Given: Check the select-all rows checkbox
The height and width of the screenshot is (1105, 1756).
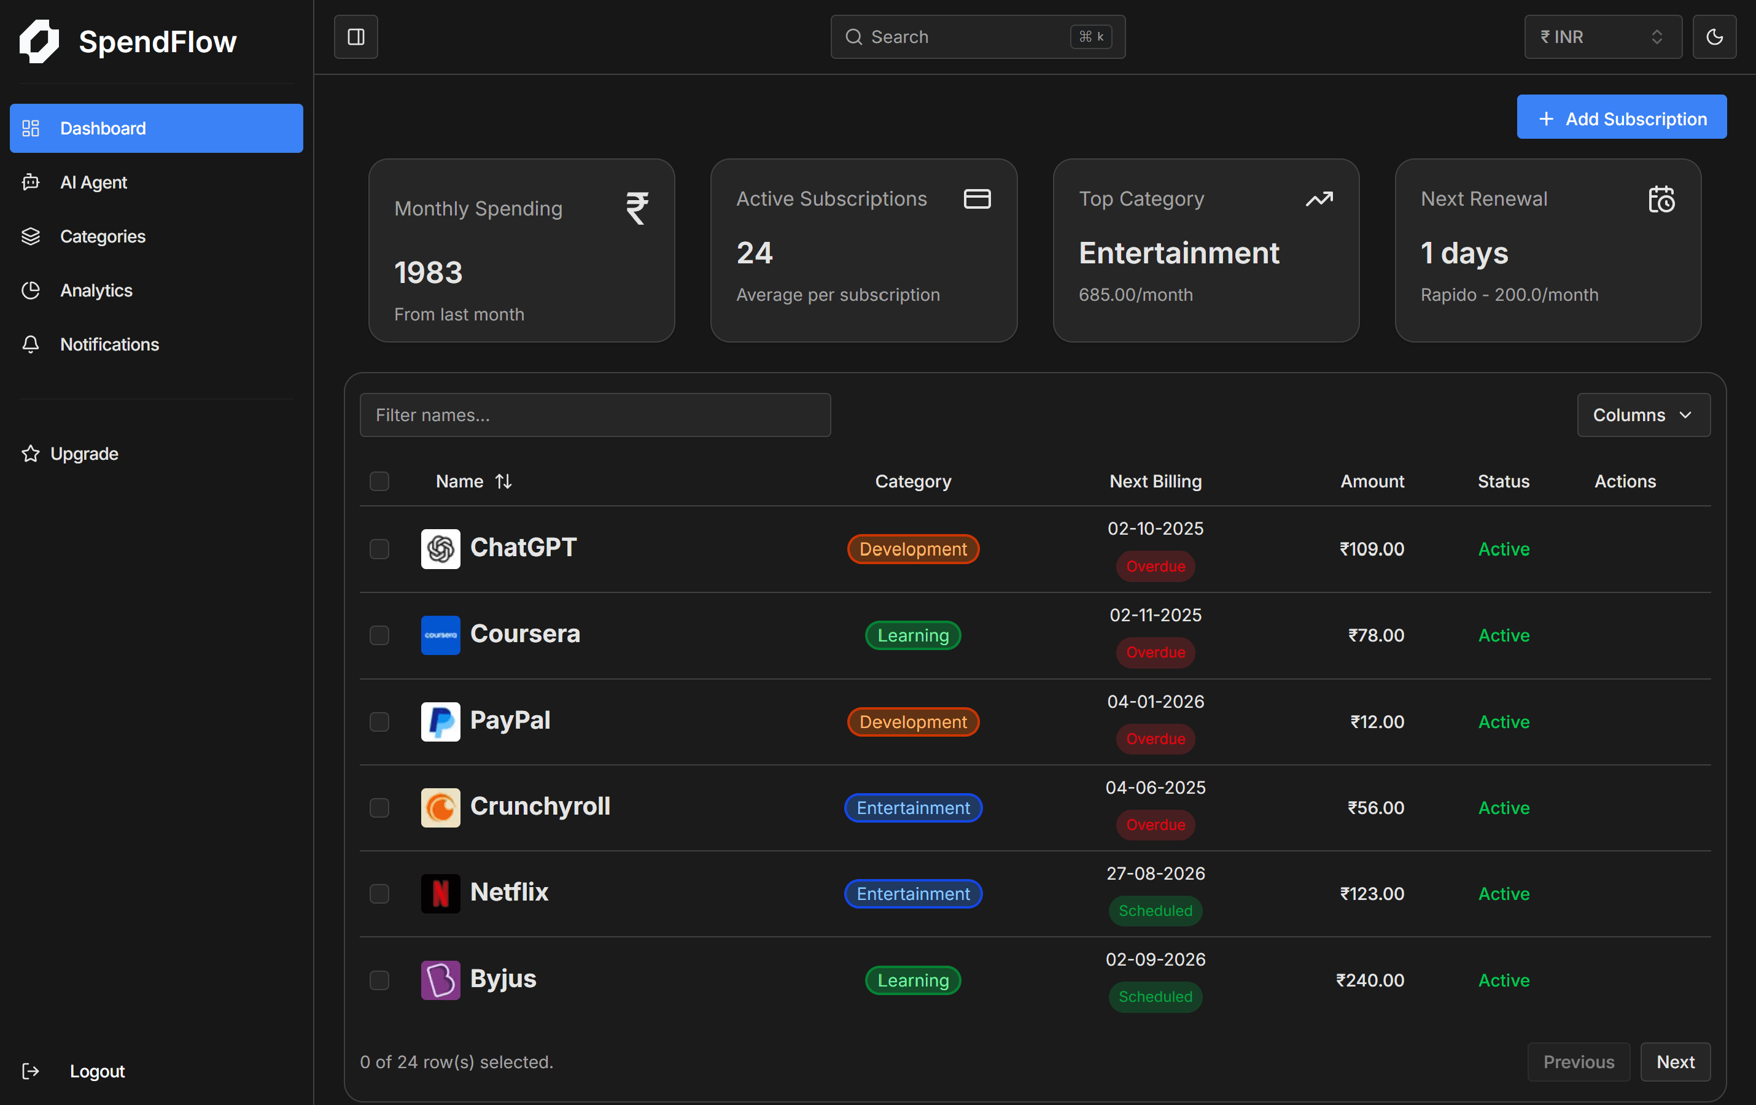Looking at the screenshot, I should pyautogui.click(x=379, y=481).
